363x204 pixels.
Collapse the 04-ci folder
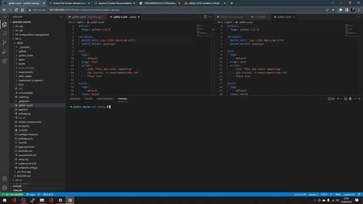(x=18, y=39)
